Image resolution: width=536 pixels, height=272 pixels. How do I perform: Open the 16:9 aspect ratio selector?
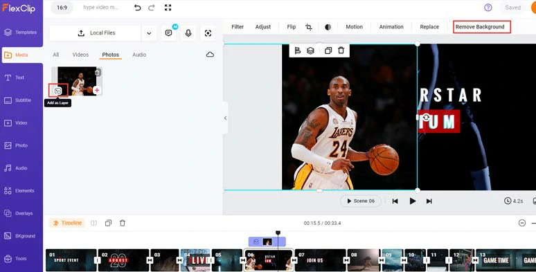coord(62,8)
